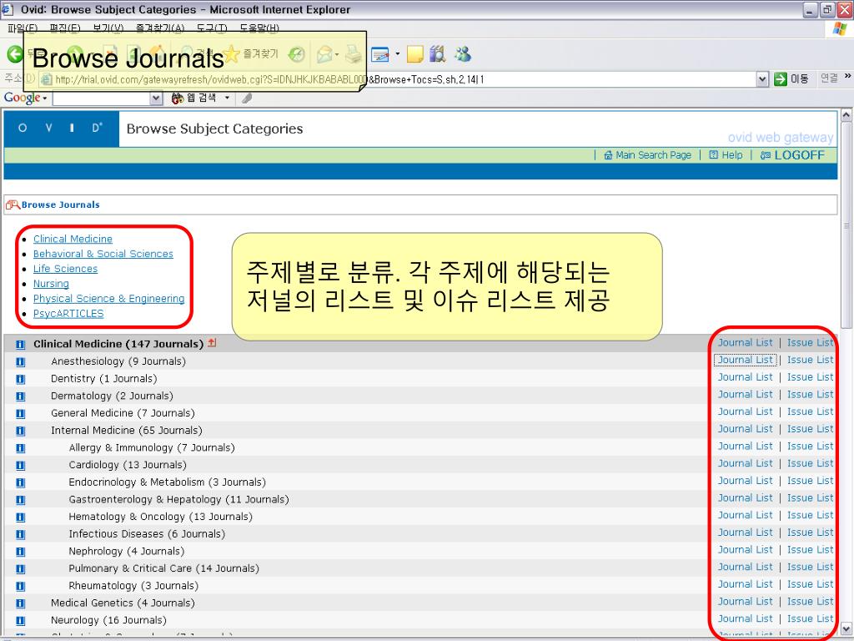Click the info icon beside Endocrinology & Metabolism
854x641 pixels.
[21, 482]
